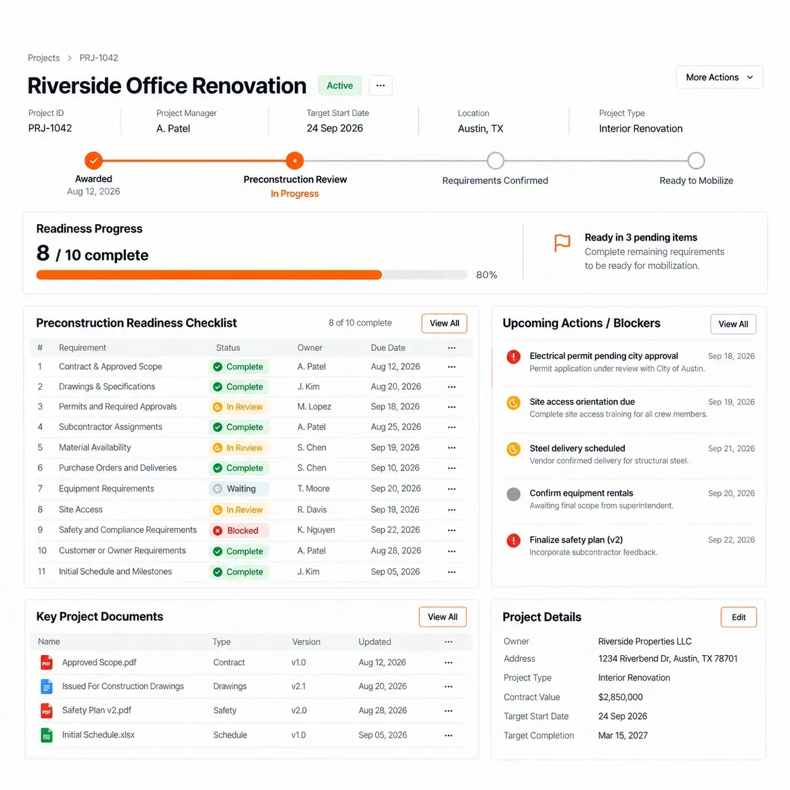Open options menu for Initial Schedule.xlsx
This screenshot has height=790, width=790.
[449, 735]
